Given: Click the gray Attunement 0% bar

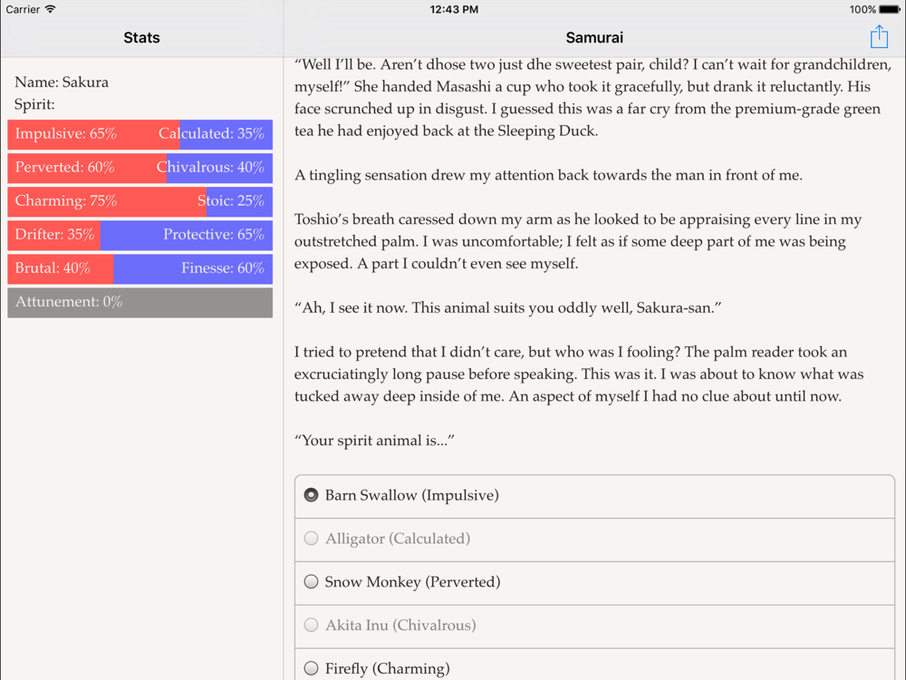Looking at the screenshot, I should tap(140, 302).
